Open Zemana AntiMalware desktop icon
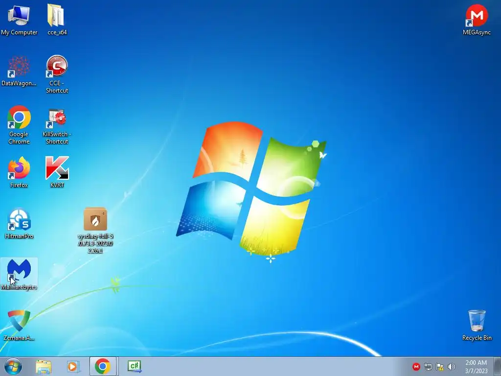 tap(19, 325)
